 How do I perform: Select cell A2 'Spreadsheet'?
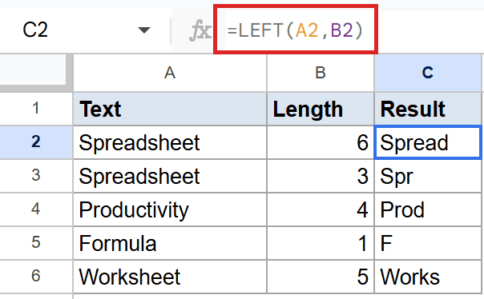[x=170, y=142]
